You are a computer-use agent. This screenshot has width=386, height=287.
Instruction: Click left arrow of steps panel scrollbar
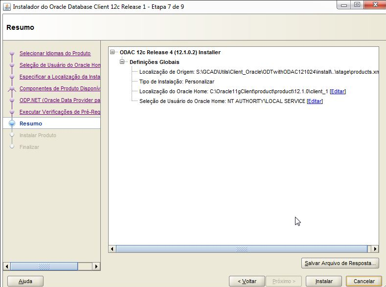coord(7,266)
